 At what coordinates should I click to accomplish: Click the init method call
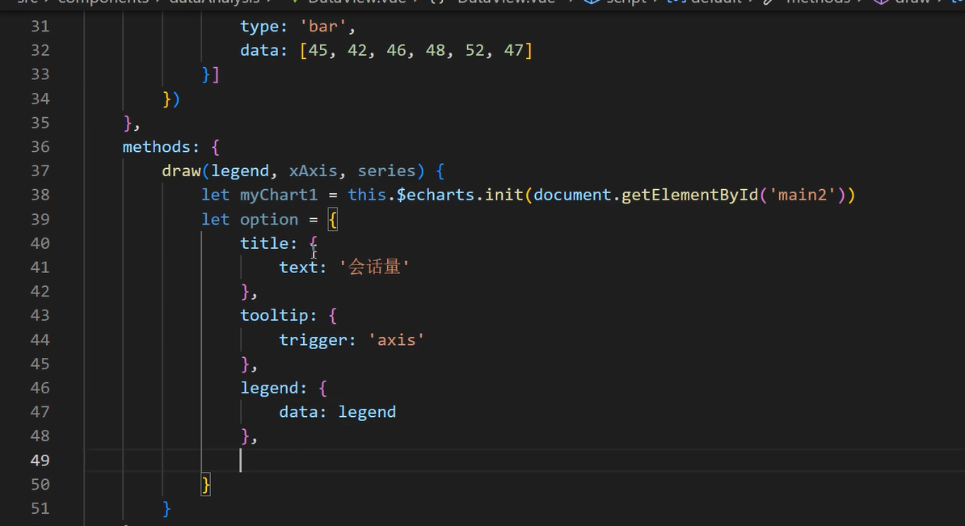[504, 195]
